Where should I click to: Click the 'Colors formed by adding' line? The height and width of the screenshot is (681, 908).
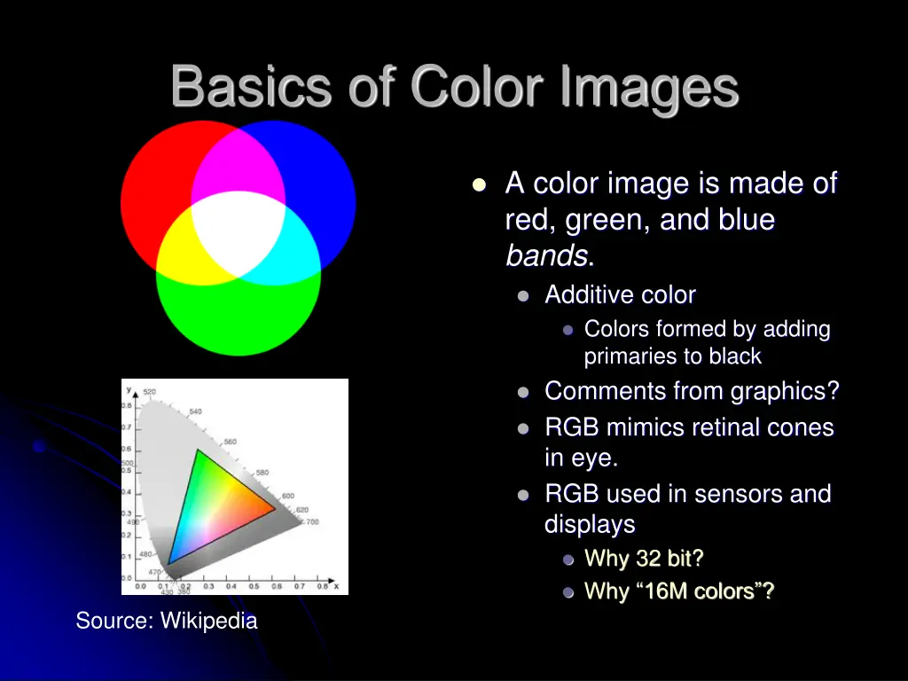[x=707, y=330]
